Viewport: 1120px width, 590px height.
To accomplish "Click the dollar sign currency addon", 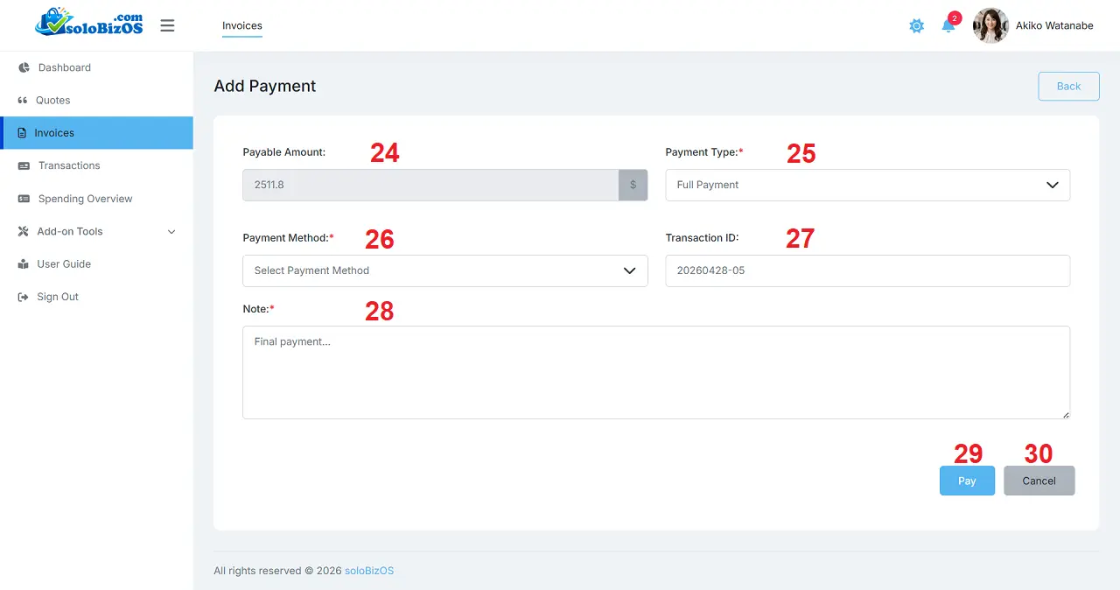I will pos(633,185).
